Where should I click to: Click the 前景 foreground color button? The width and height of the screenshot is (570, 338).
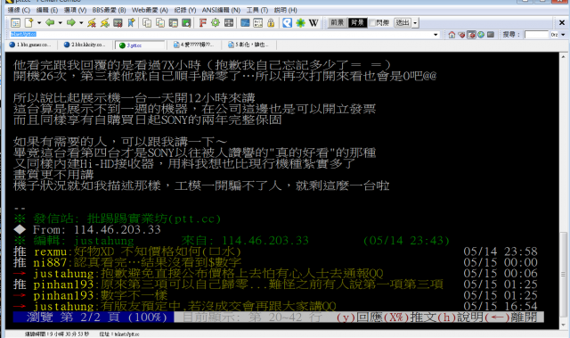pyautogui.click(x=337, y=23)
